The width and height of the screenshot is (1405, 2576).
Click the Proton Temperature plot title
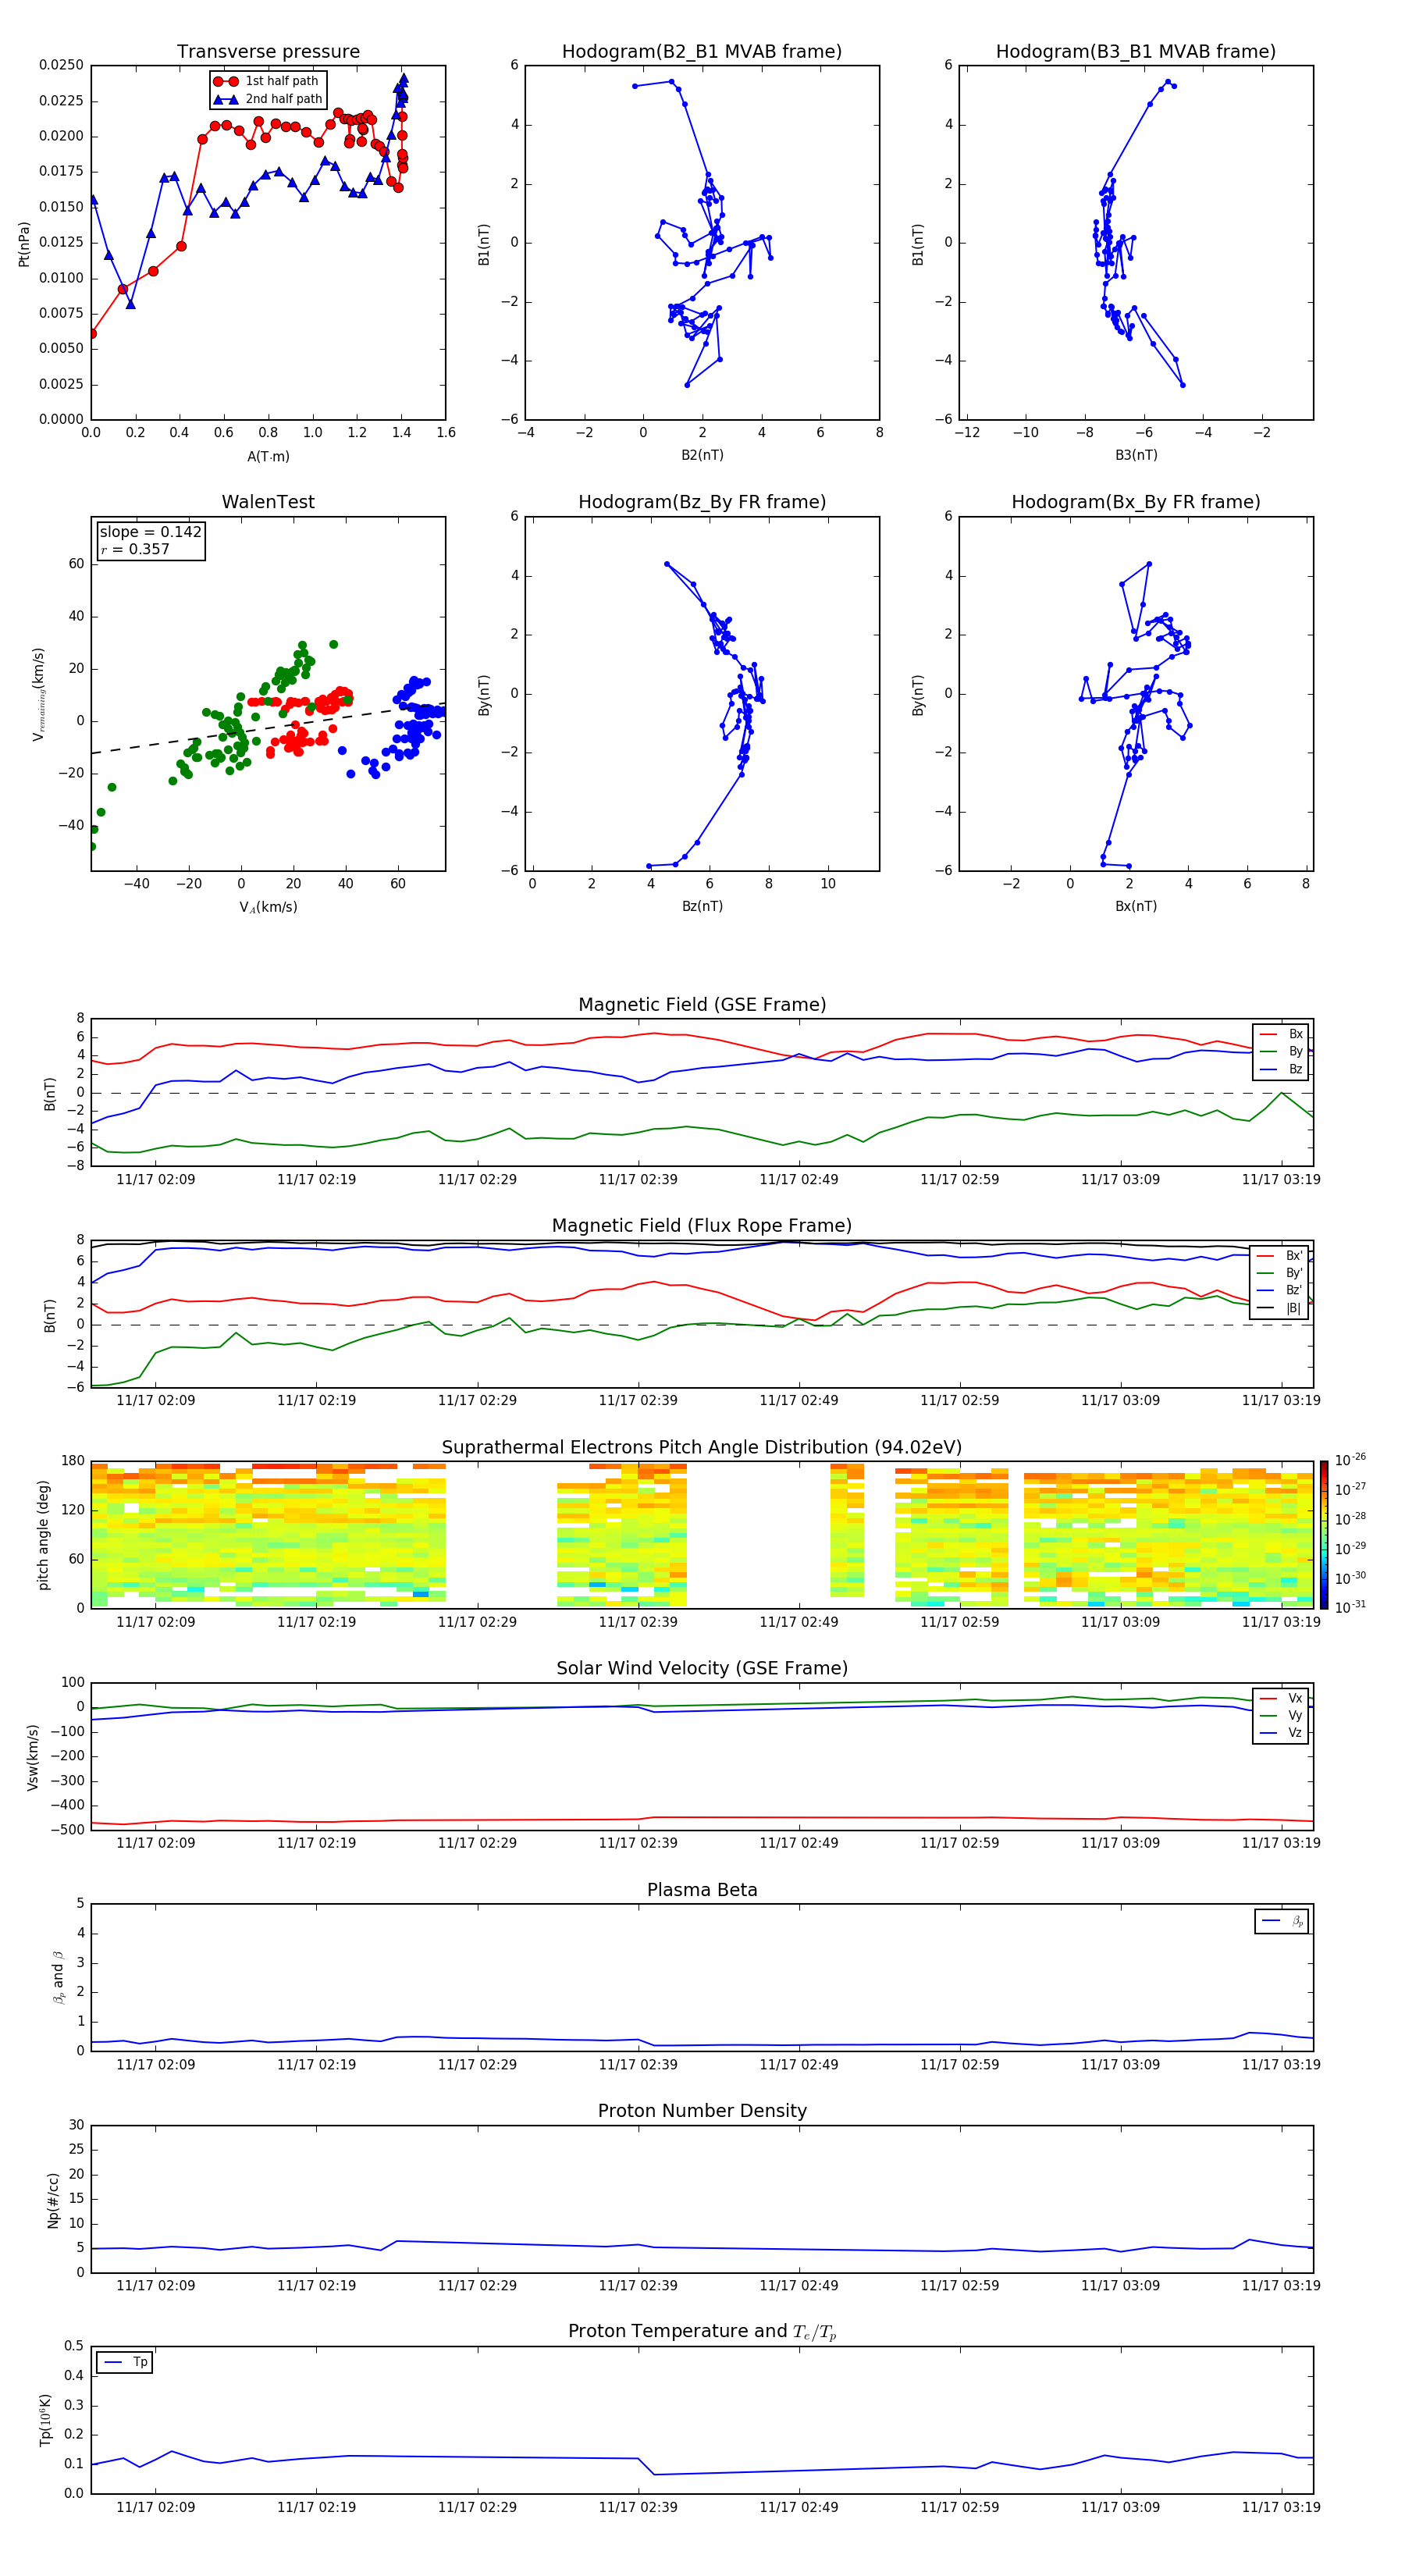coord(702,2331)
